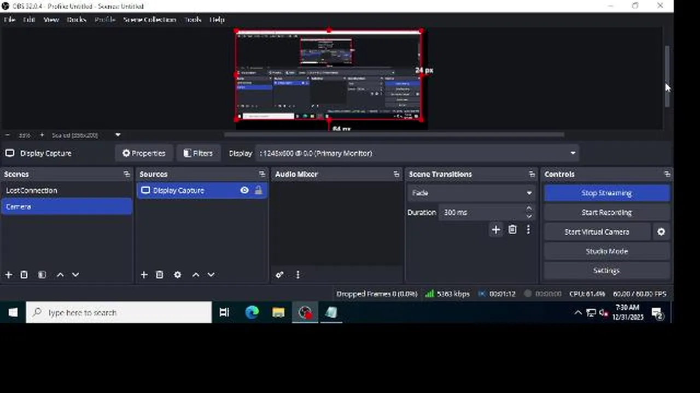Launch Microsoft Edge from taskbar
This screenshot has width=700, height=393.
pyautogui.click(x=252, y=313)
